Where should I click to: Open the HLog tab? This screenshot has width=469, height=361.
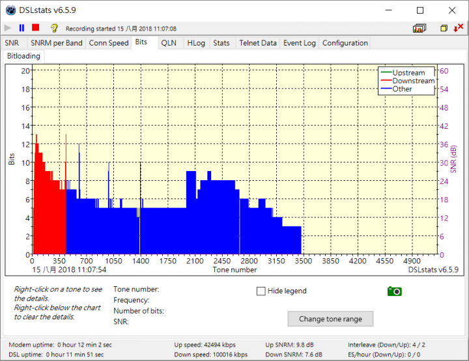tap(196, 43)
